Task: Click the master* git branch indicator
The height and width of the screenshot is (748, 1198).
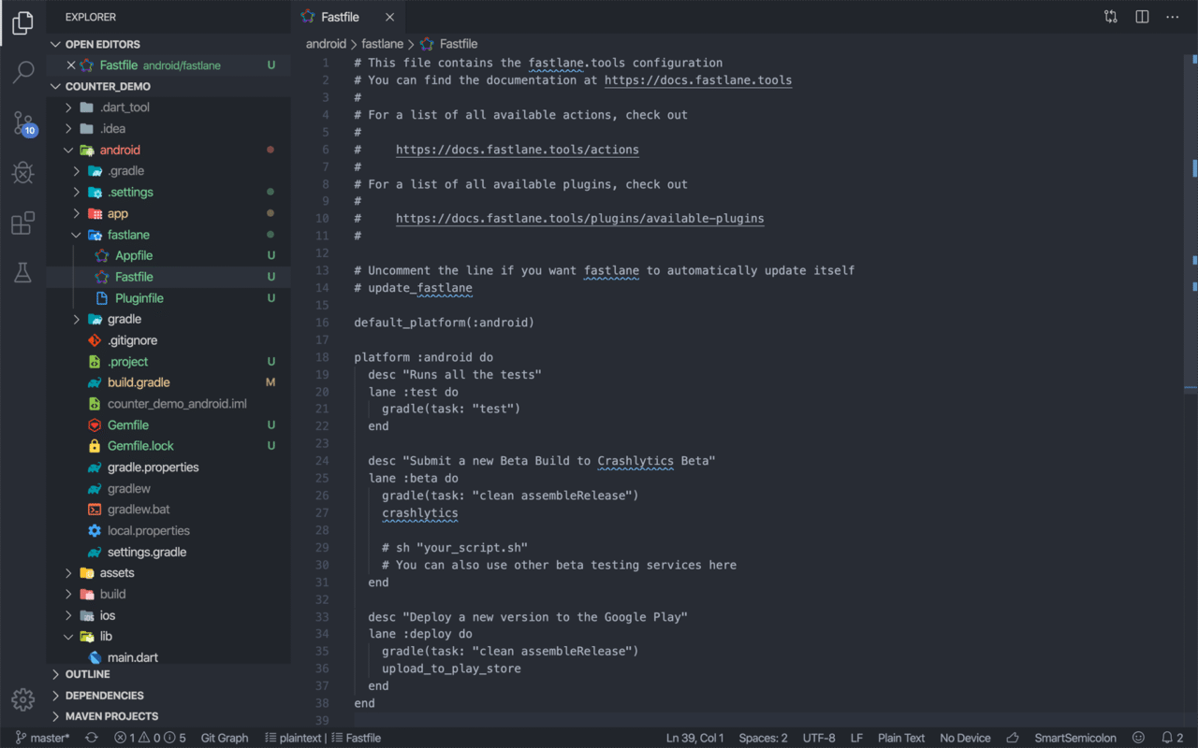Action: click(x=43, y=738)
